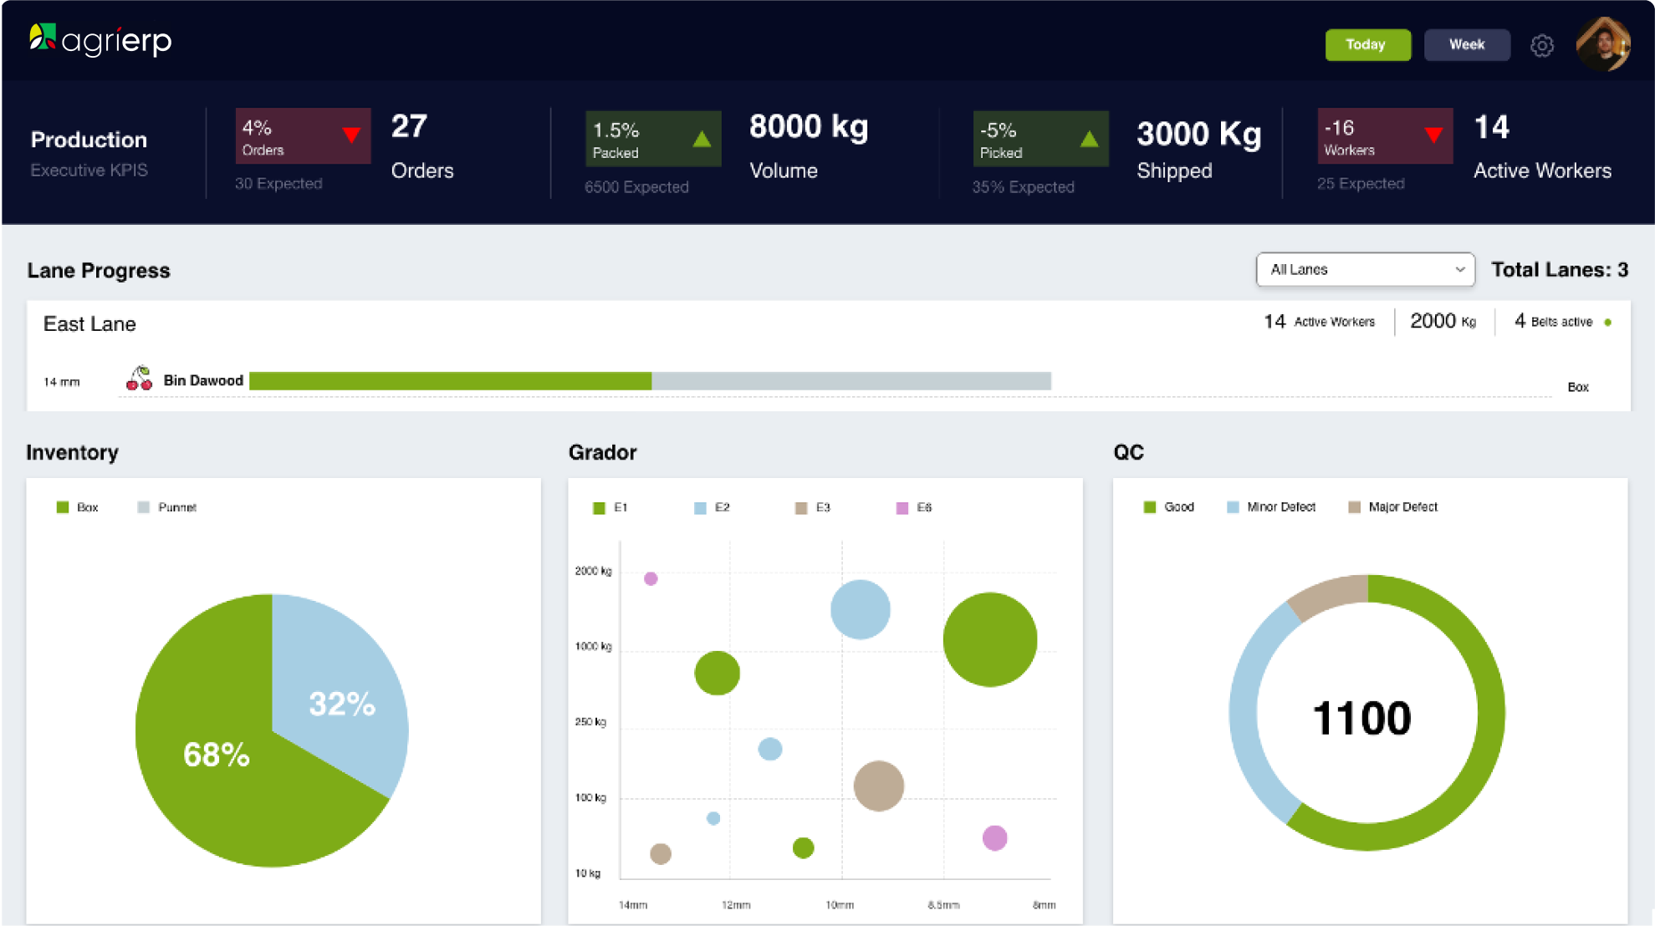Toggle the Punnet legend in Inventory chart
The height and width of the screenshot is (926, 1655).
pos(166,506)
